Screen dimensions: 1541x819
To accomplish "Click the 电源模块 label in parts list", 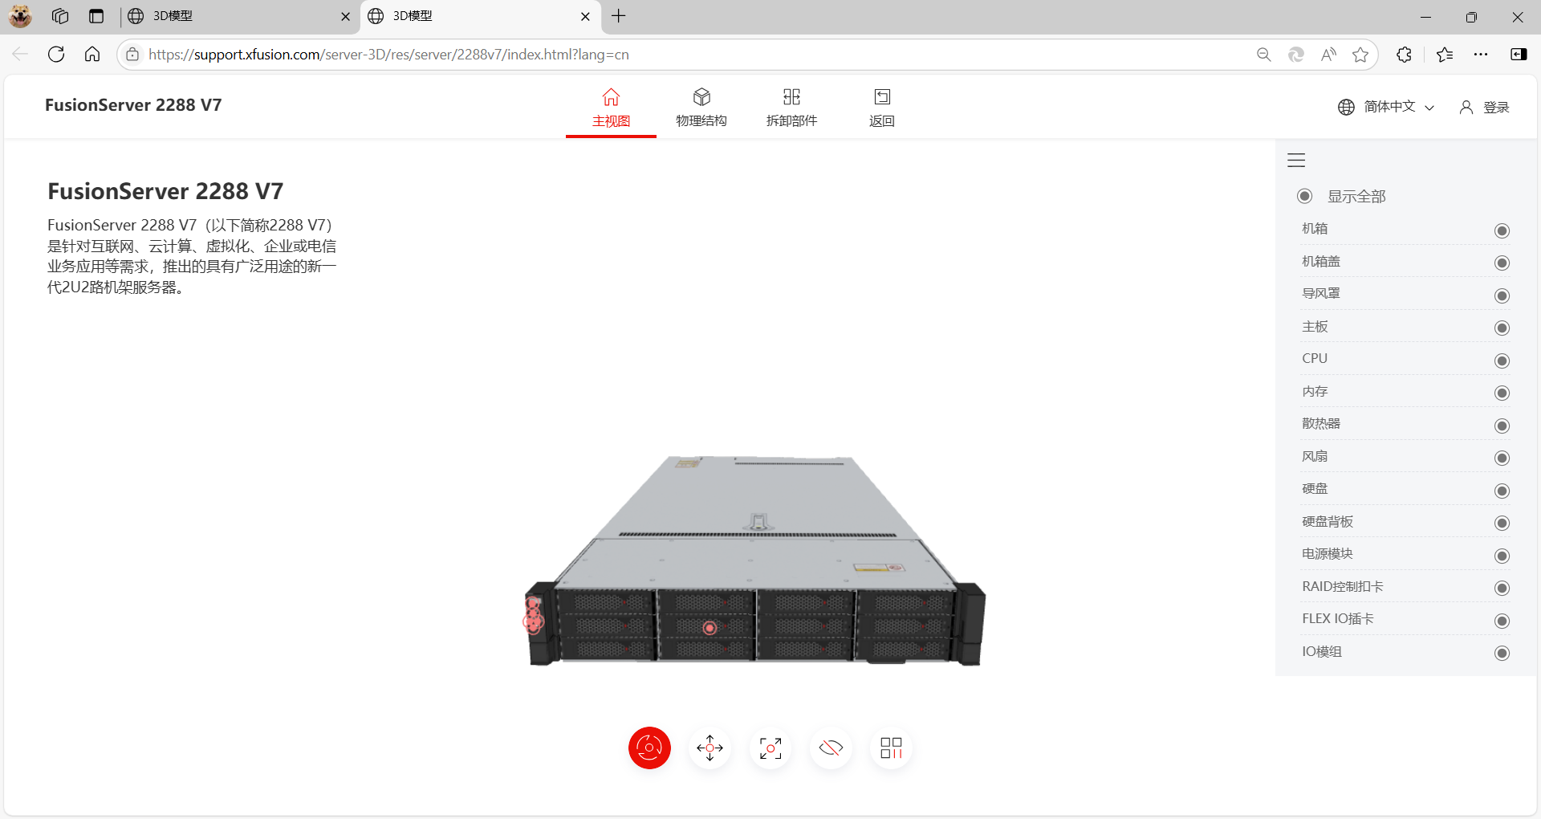I will (x=1328, y=554).
